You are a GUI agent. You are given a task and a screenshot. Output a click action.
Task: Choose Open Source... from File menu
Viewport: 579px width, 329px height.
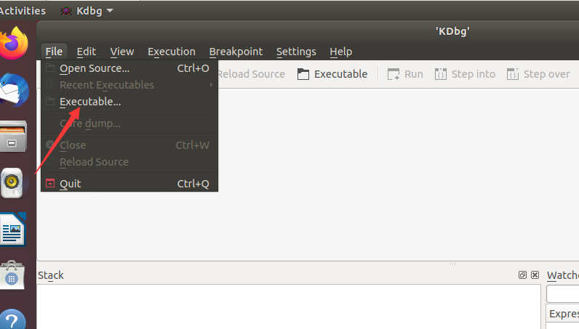pos(129,68)
